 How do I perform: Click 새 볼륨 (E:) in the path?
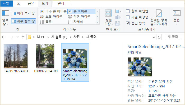59,37
